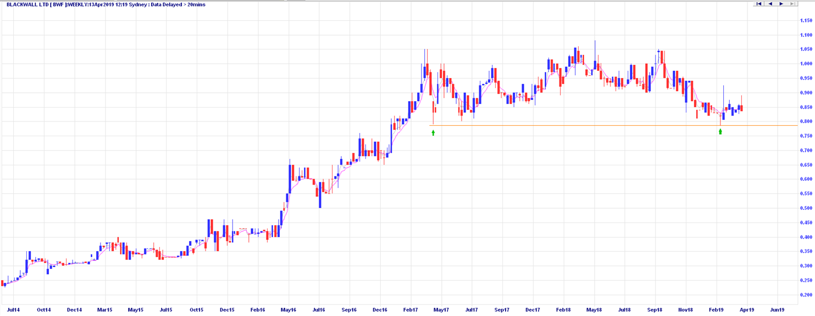The width and height of the screenshot is (815, 316).
Task: Click the Oct15 date axis label
Action: 197,310
